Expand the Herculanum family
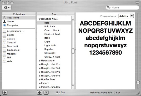The image size is (141, 96). (39, 61)
